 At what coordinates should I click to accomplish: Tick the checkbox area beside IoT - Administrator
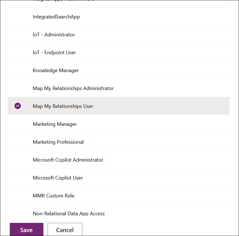(18, 35)
